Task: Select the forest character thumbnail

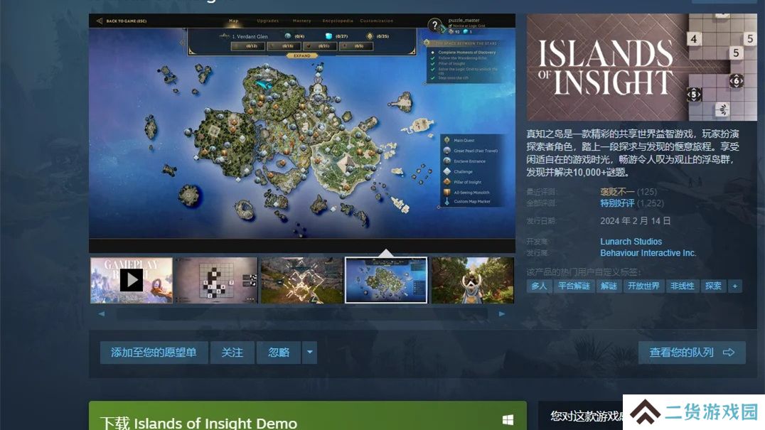Action: tap(472, 280)
